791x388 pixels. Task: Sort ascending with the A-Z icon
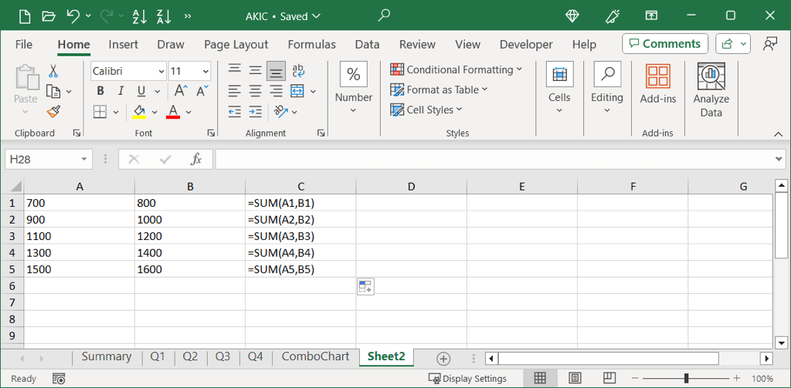pyautogui.click(x=139, y=16)
